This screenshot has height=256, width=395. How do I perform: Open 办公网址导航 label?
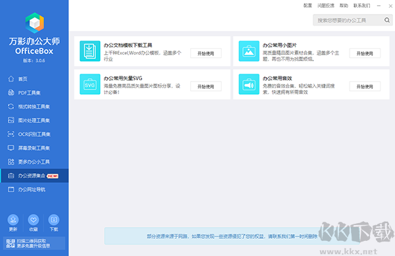[x=32, y=190]
